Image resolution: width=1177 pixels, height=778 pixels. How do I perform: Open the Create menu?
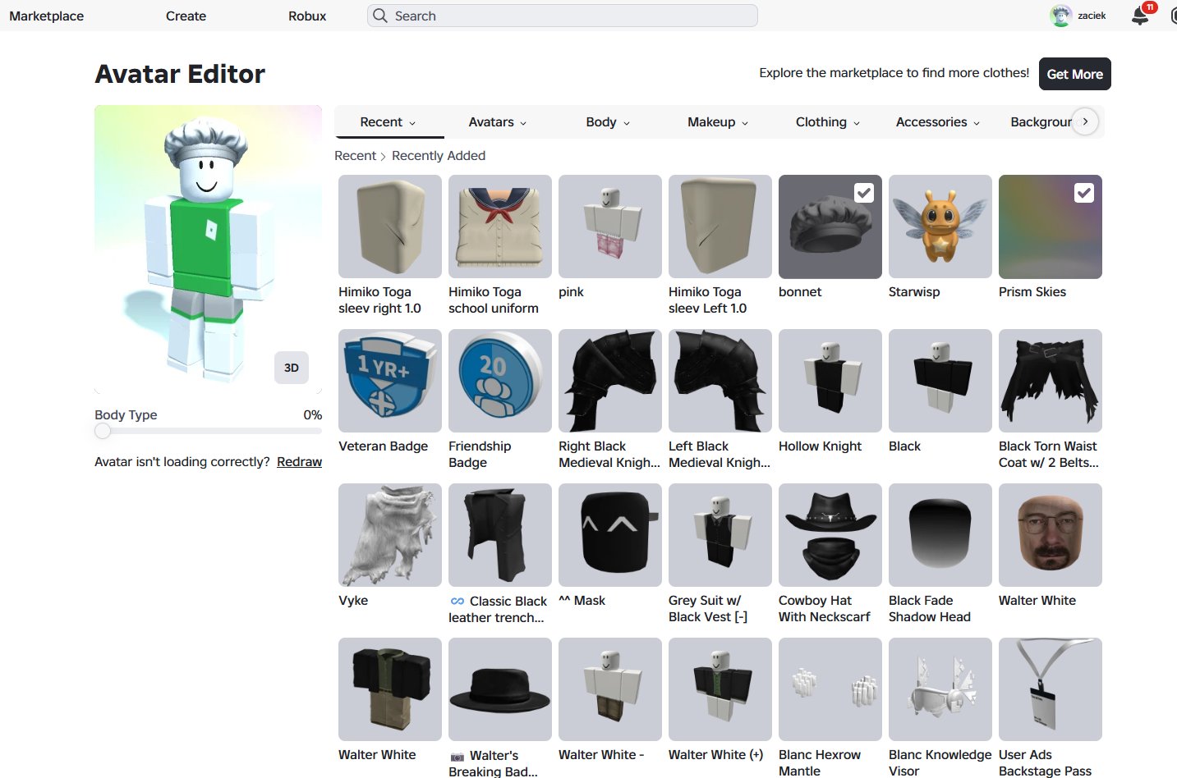click(x=186, y=16)
